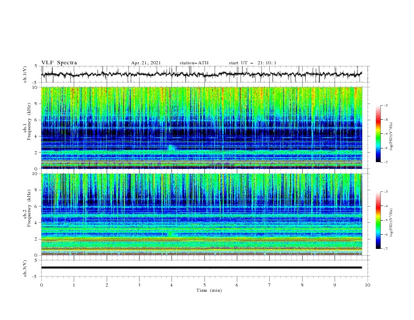Click the date text "Apr. 21, 2021"
This screenshot has width=414, height=320.
click(x=146, y=63)
